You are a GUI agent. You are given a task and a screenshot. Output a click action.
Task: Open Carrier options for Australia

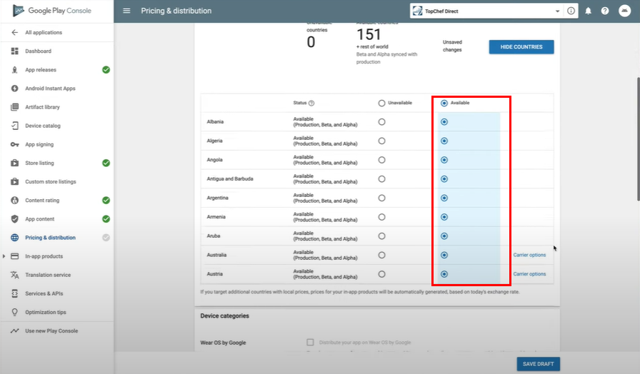point(529,255)
